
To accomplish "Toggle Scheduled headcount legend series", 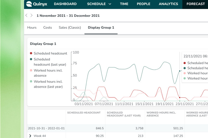I will (50, 53).
